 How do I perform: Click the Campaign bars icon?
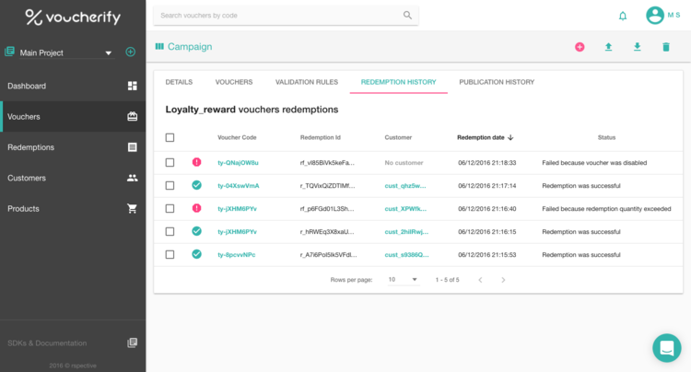pos(159,46)
